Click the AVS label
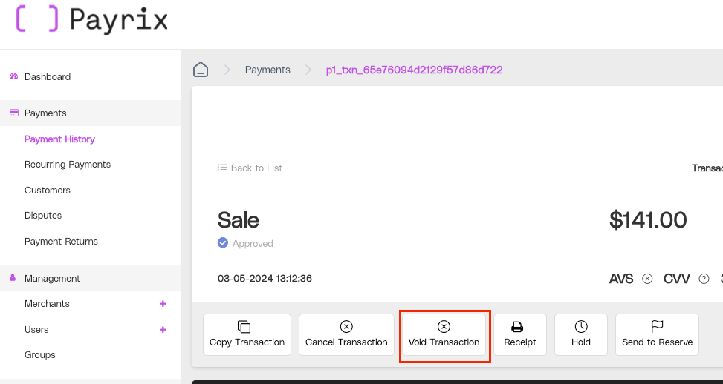The width and height of the screenshot is (723, 384). tap(621, 279)
